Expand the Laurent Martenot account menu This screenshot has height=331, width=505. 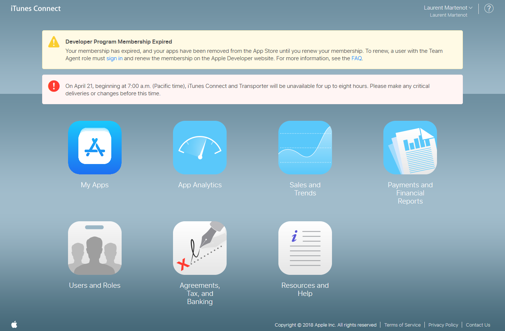tap(448, 8)
